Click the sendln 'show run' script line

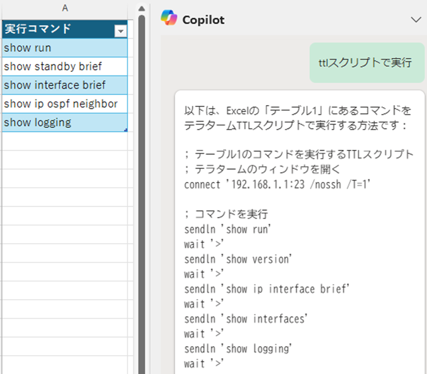[227, 229]
